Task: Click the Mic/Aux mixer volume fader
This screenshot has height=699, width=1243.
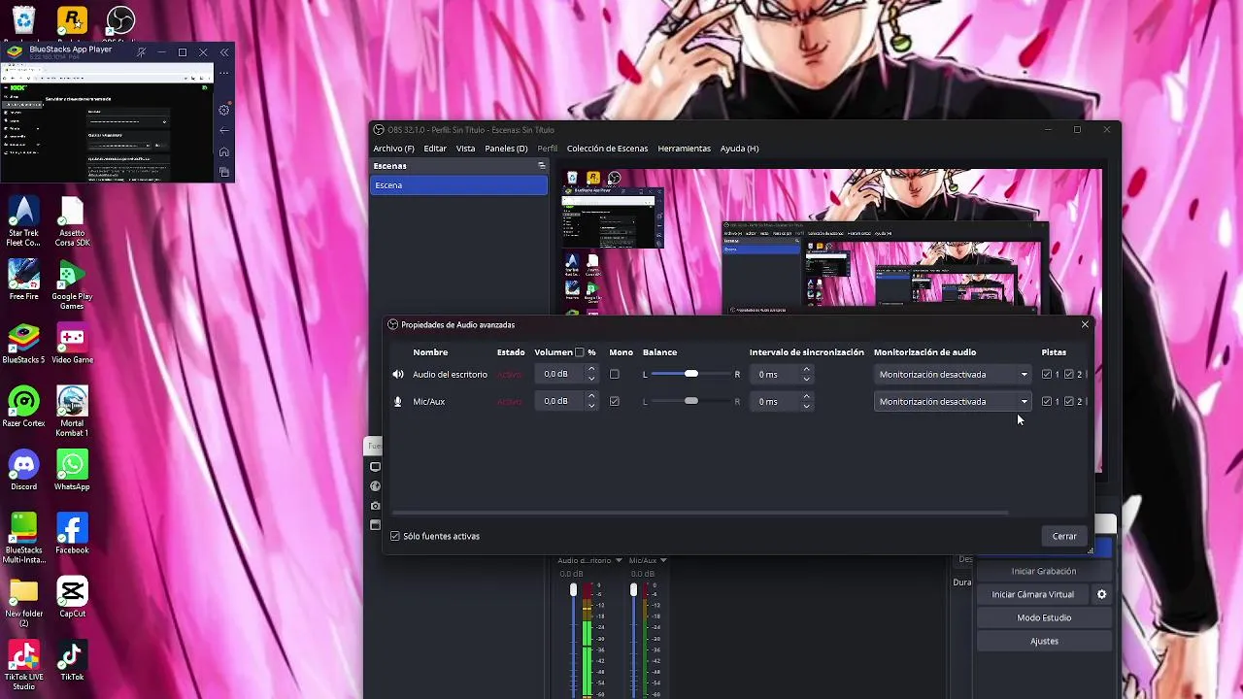Action: [x=633, y=590]
